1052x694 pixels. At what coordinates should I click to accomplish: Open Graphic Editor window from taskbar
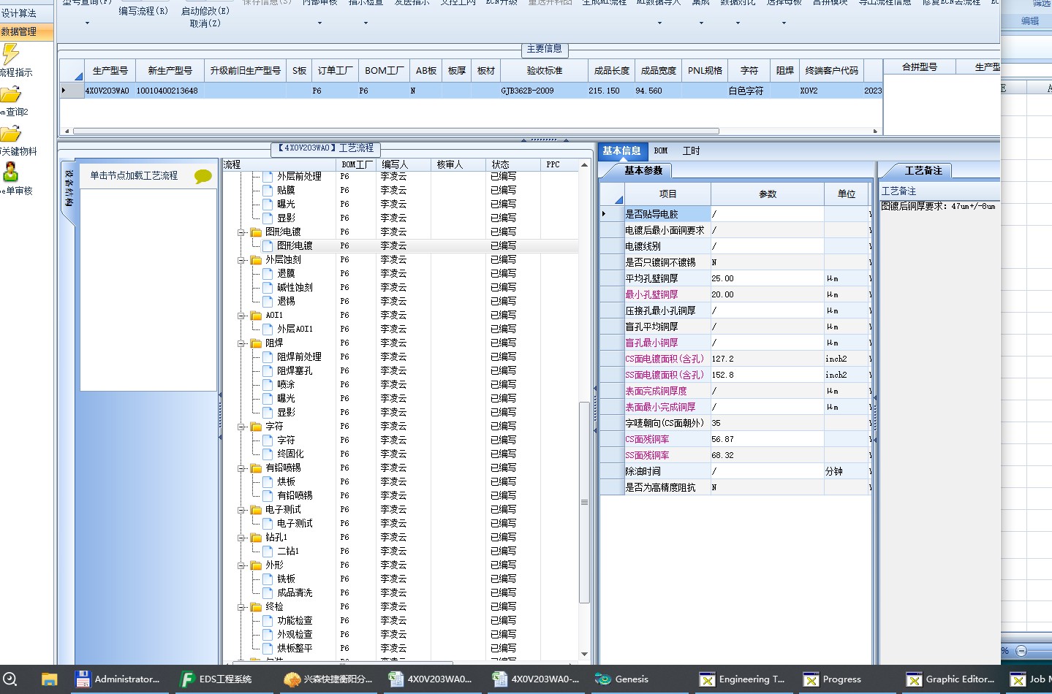click(x=951, y=679)
